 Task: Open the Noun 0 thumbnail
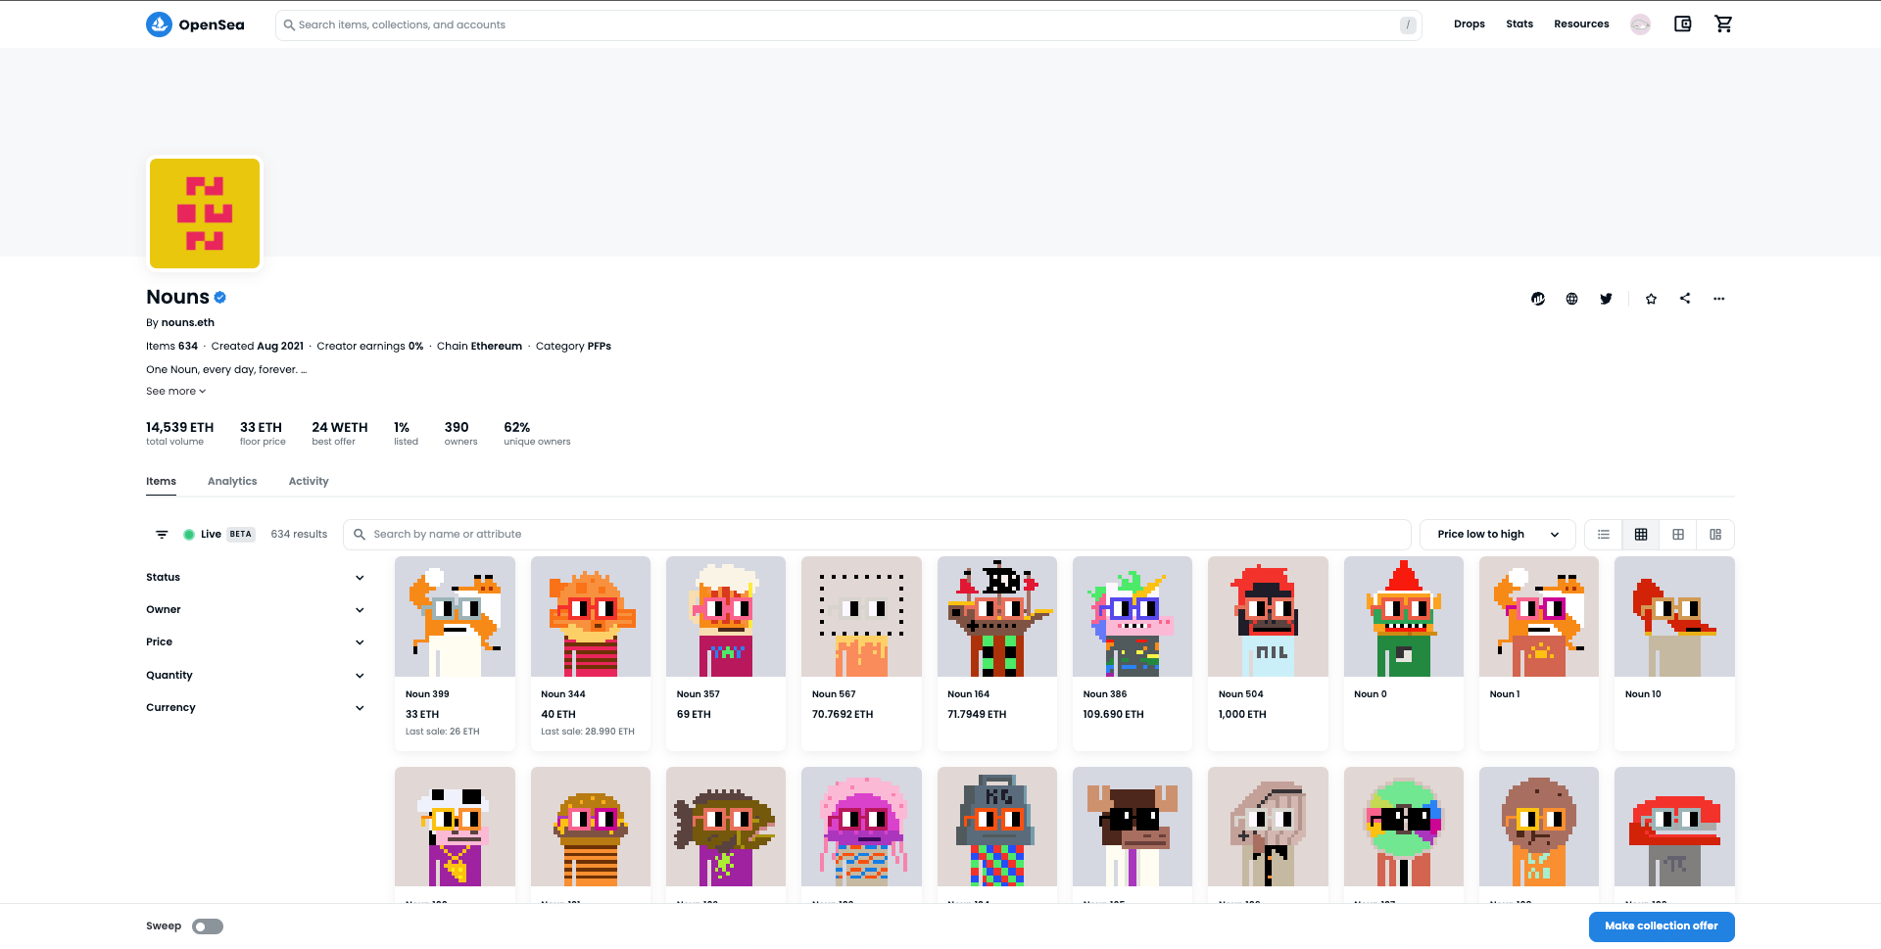point(1404,617)
